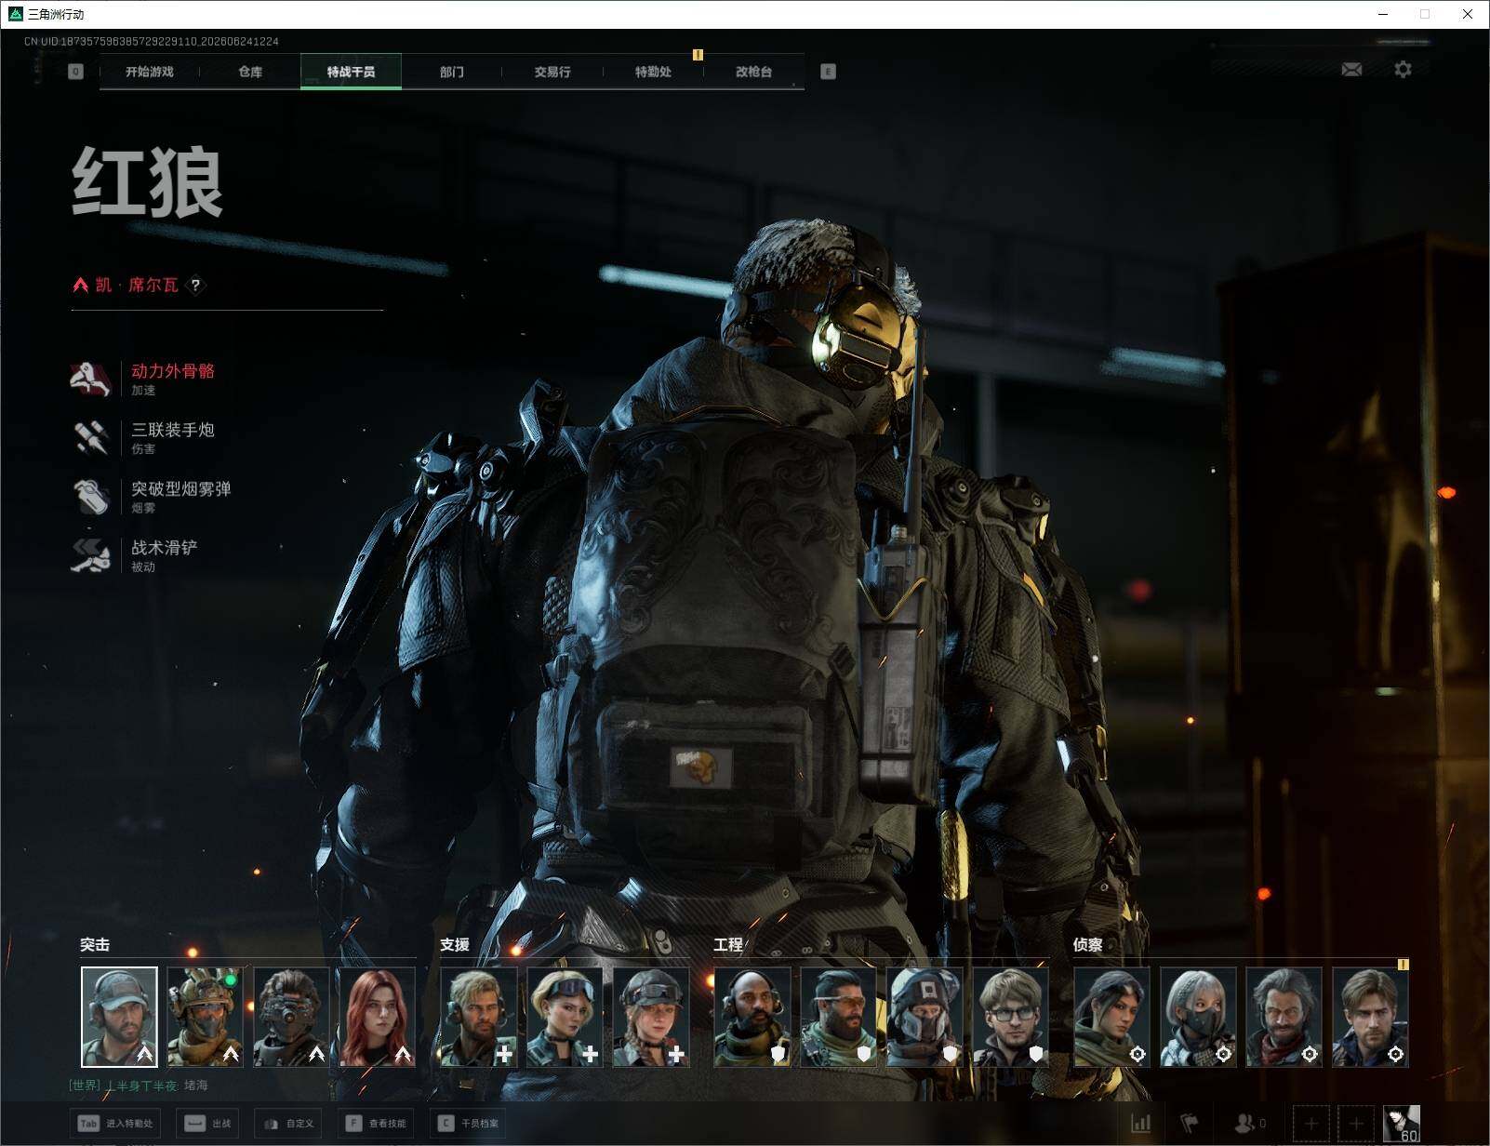
Task: Select the camo-helmet masked assault operator portrait
Action: click(205, 1017)
